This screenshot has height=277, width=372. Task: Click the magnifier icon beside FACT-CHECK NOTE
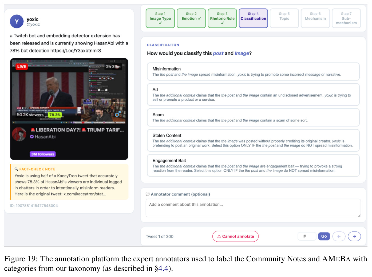16,169
